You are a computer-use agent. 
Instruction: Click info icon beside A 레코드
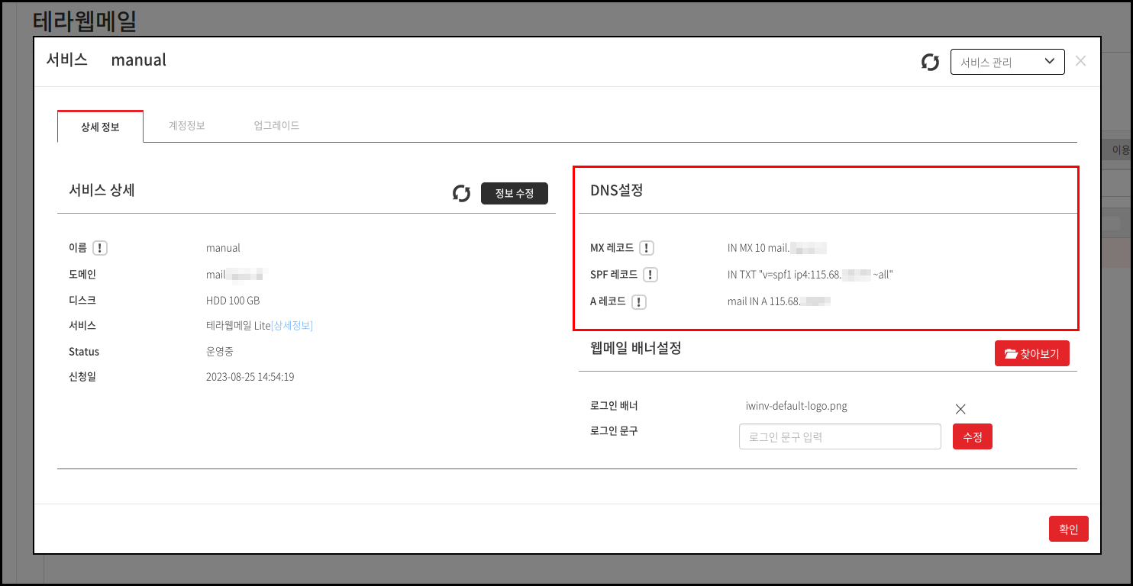[x=639, y=301]
